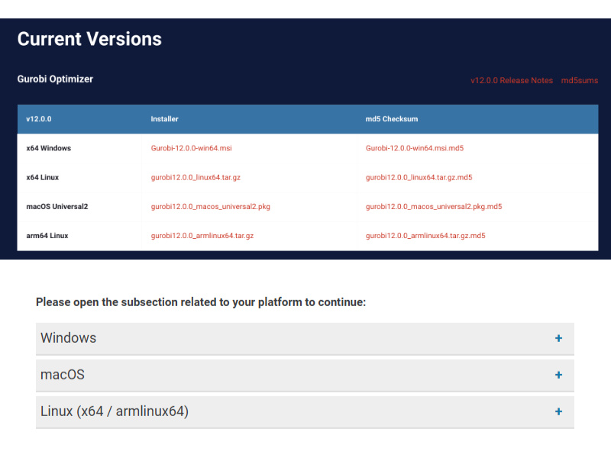Select the arm64 Linux row label
This screenshot has height=458, width=611.
tap(47, 236)
